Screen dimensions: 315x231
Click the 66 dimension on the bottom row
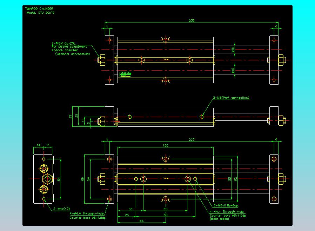[x=141, y=221]
